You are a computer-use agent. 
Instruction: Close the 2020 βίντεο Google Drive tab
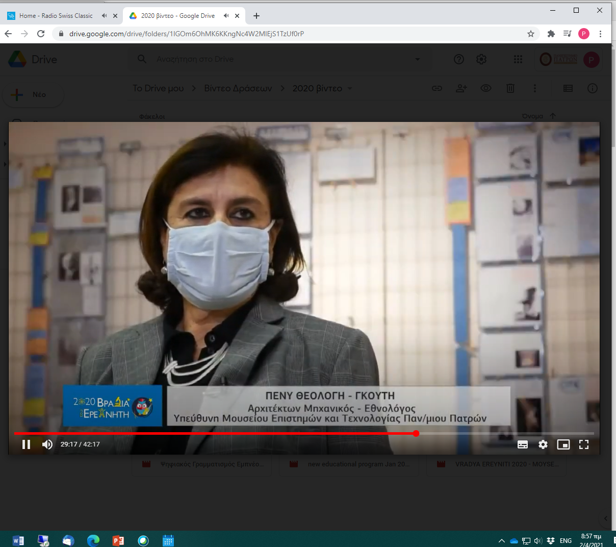coord(237,16)
